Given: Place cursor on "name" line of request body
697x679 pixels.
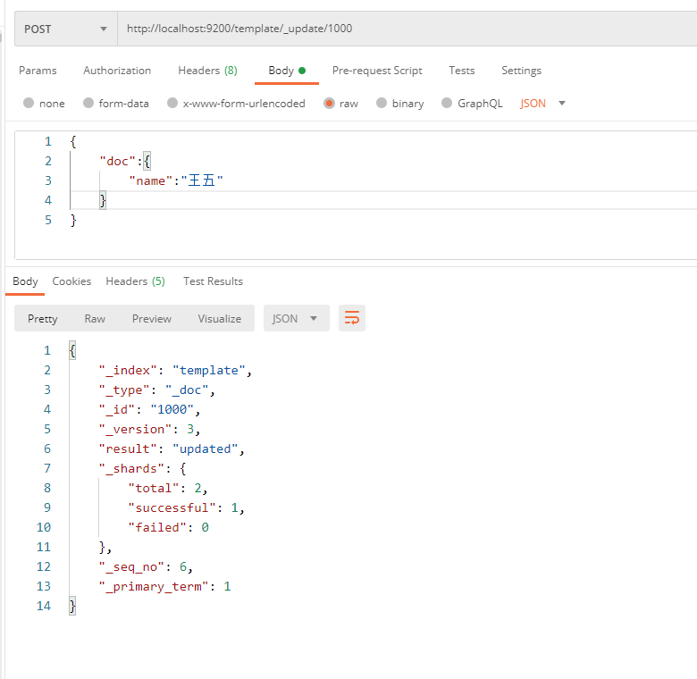Looking at the screenshot, I should click(x=175, y=180).
